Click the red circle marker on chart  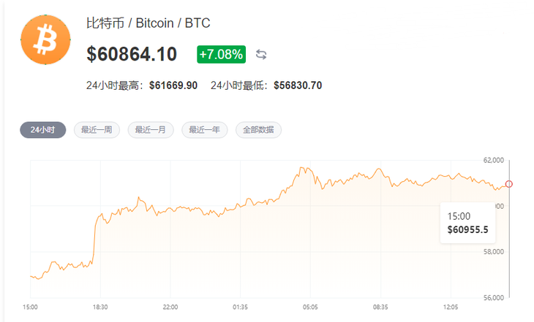pyautogui.click(x=509, y=184)
